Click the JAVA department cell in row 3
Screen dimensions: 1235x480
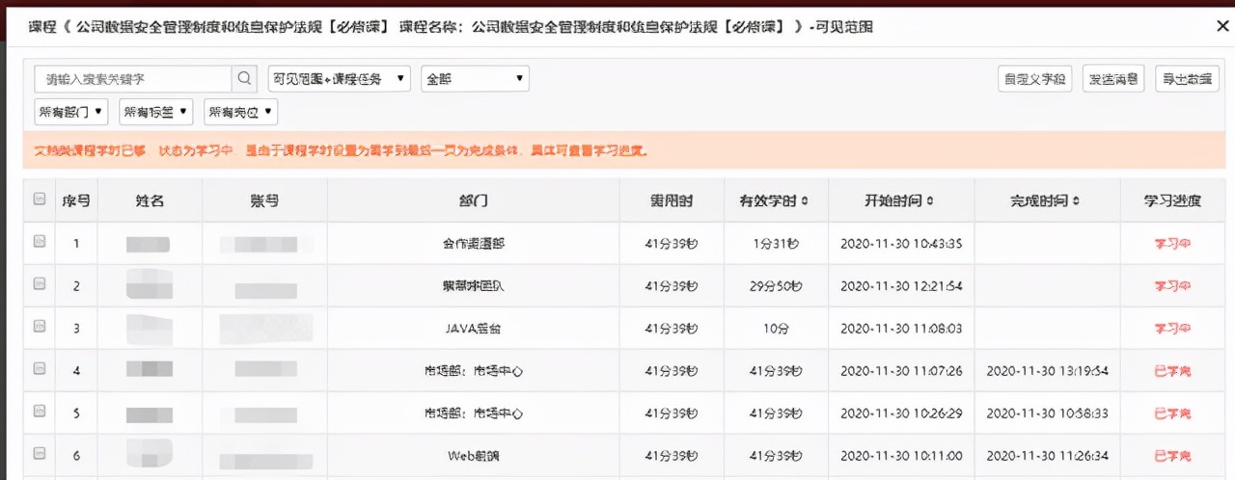[473, 329]
